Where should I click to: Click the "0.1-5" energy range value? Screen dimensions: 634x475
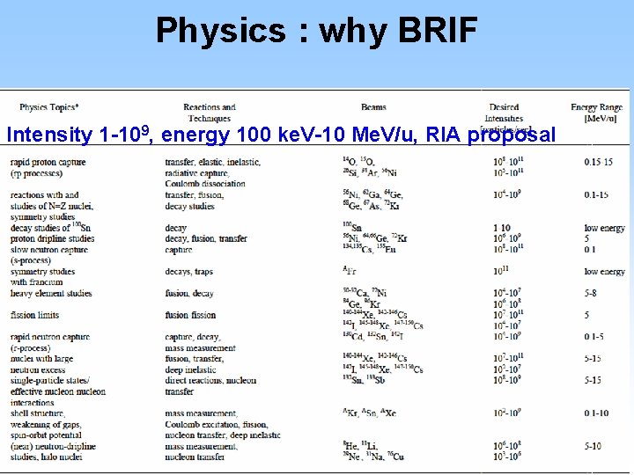[593, 337]
